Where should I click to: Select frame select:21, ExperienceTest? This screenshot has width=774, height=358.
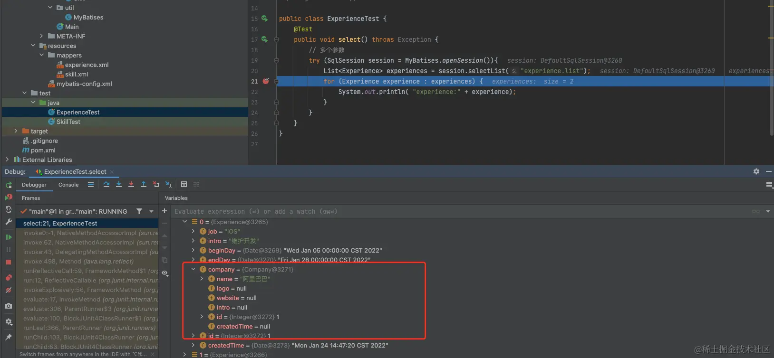[x=87, y=223]
